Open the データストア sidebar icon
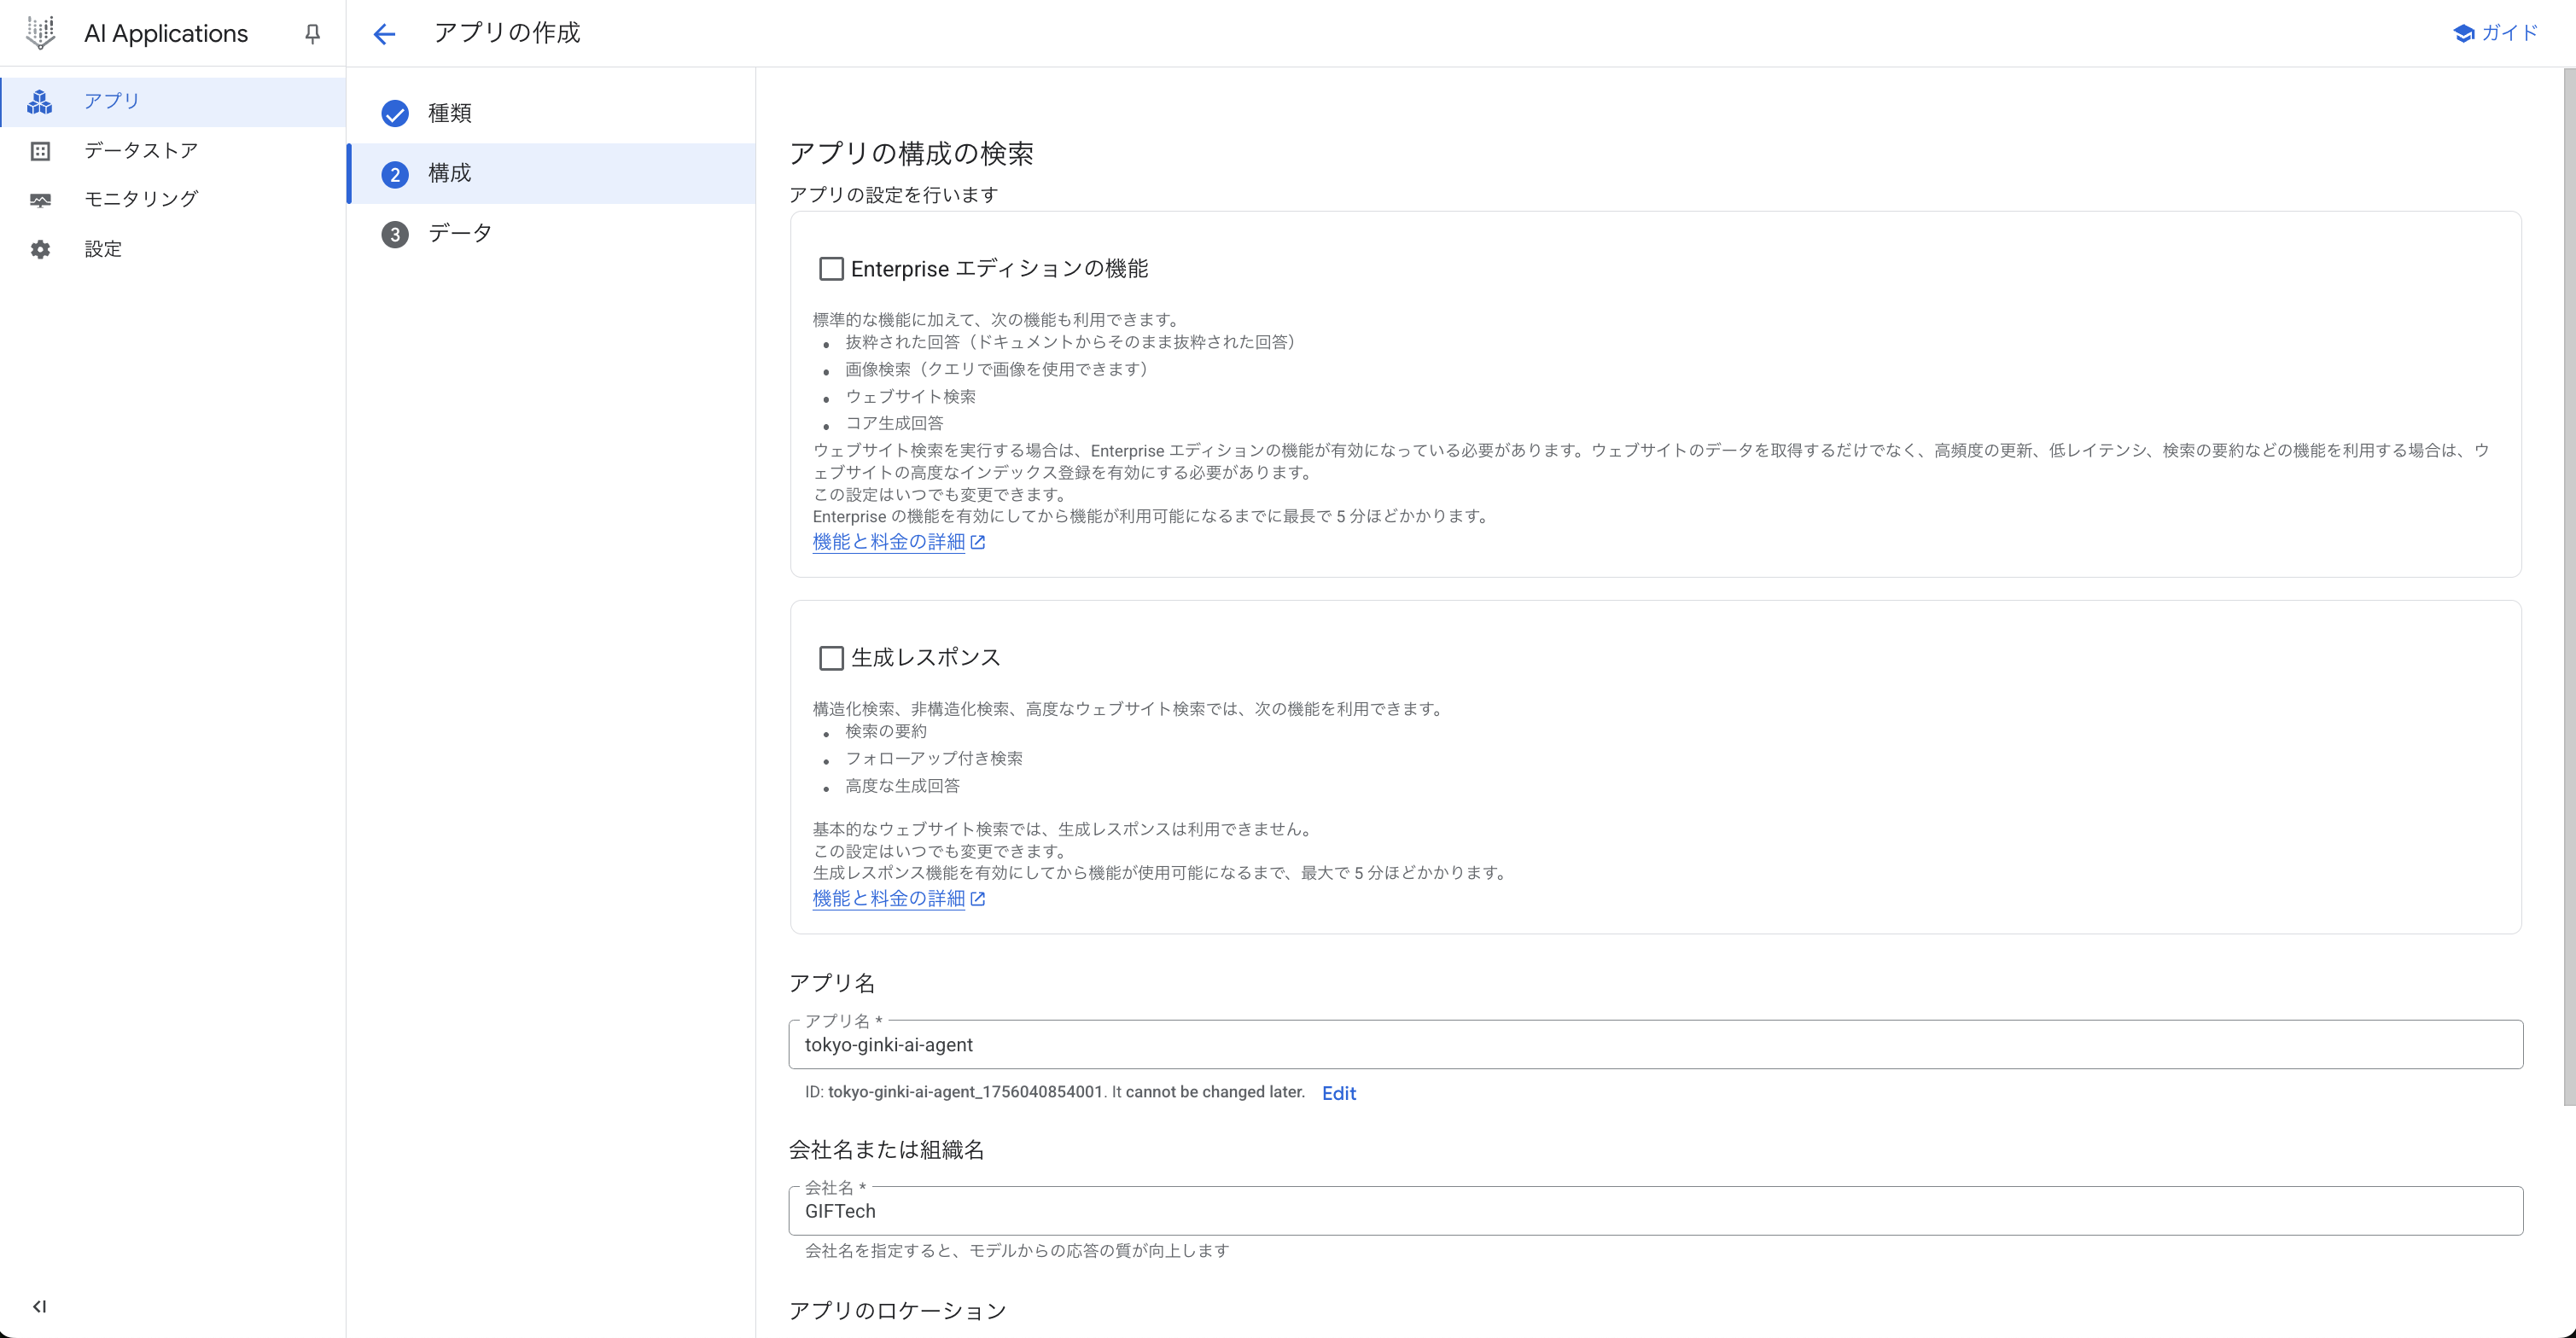 pos(40,151)
